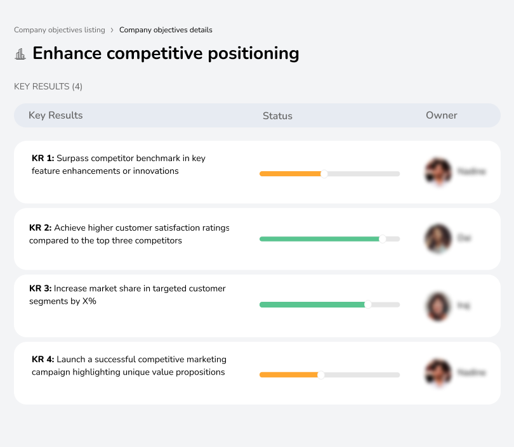
Task: Open KR 4 owner's profile avatar
Action: coord(437,372)
